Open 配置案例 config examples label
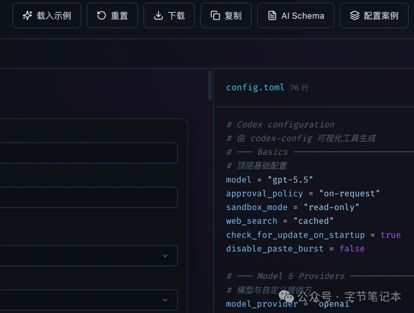 pyautogui.click(x=381, y=16)
